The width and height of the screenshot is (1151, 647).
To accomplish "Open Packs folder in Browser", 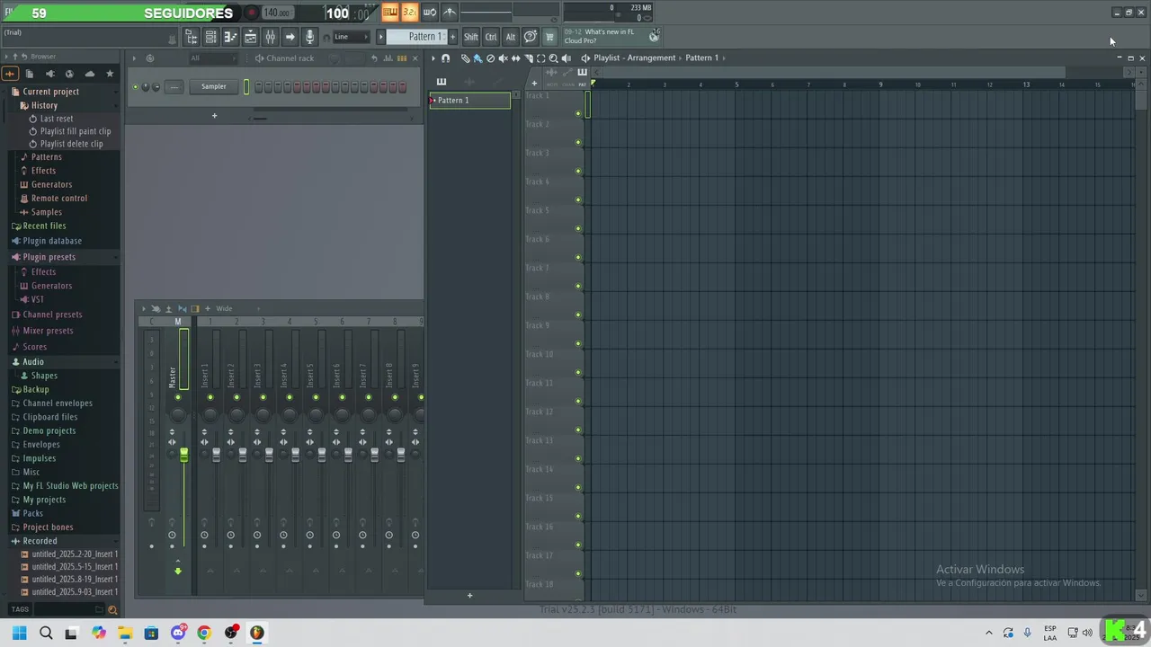I will (32, 514).
